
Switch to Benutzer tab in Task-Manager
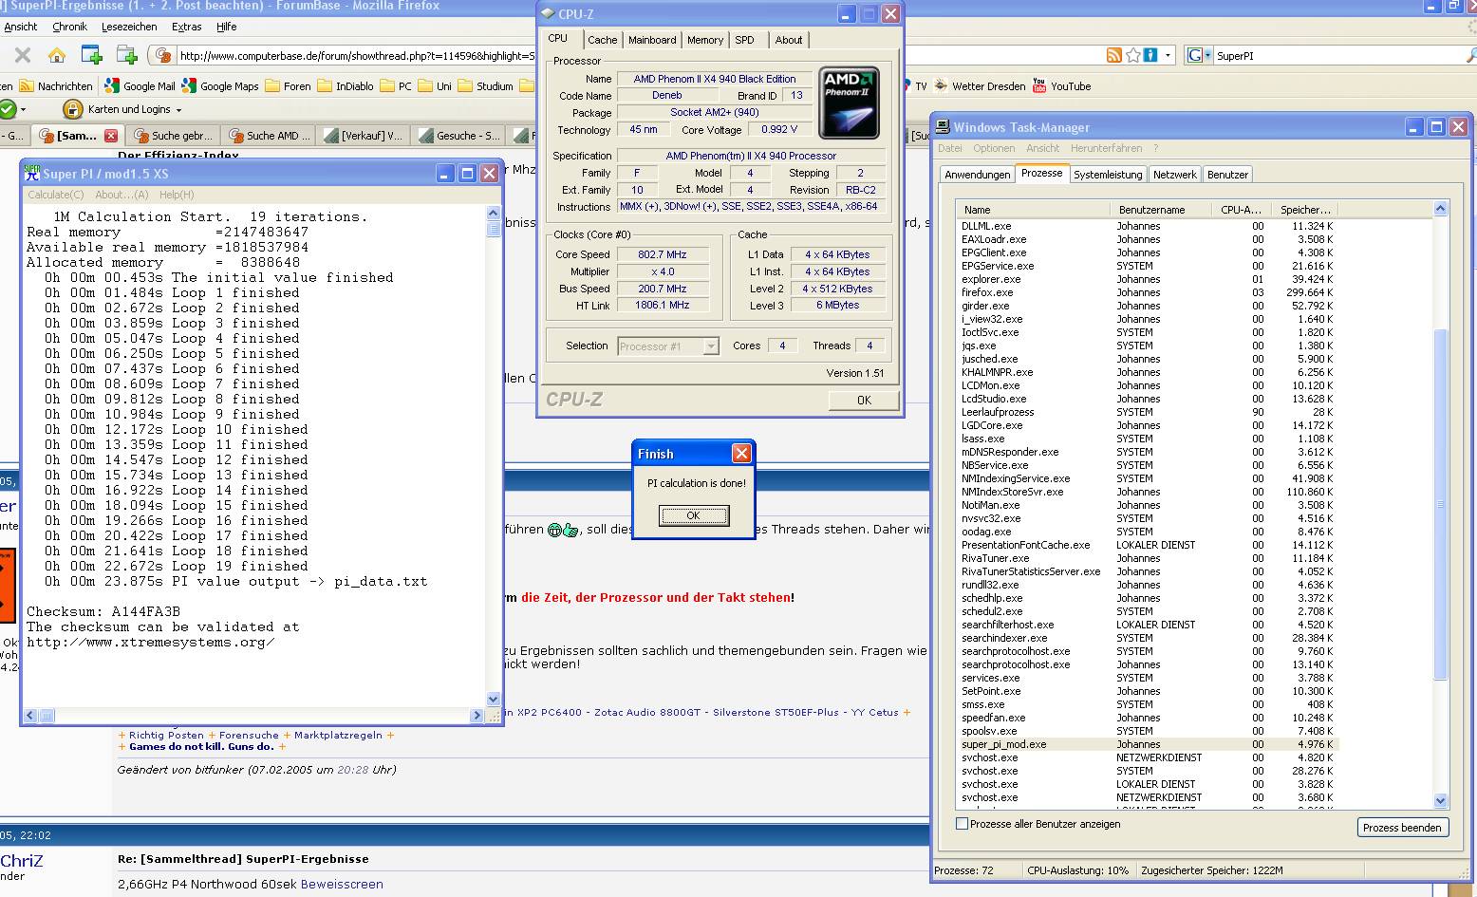coord(1227,175)
